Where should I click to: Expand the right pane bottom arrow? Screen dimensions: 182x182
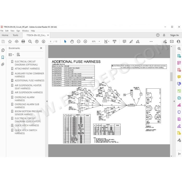tap(179, 154)
